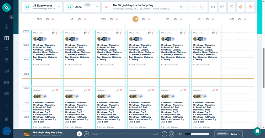Delete Saturday's schedule
Image resolution: width=265 pixels, height=138 pixels.
coord(213,19)
